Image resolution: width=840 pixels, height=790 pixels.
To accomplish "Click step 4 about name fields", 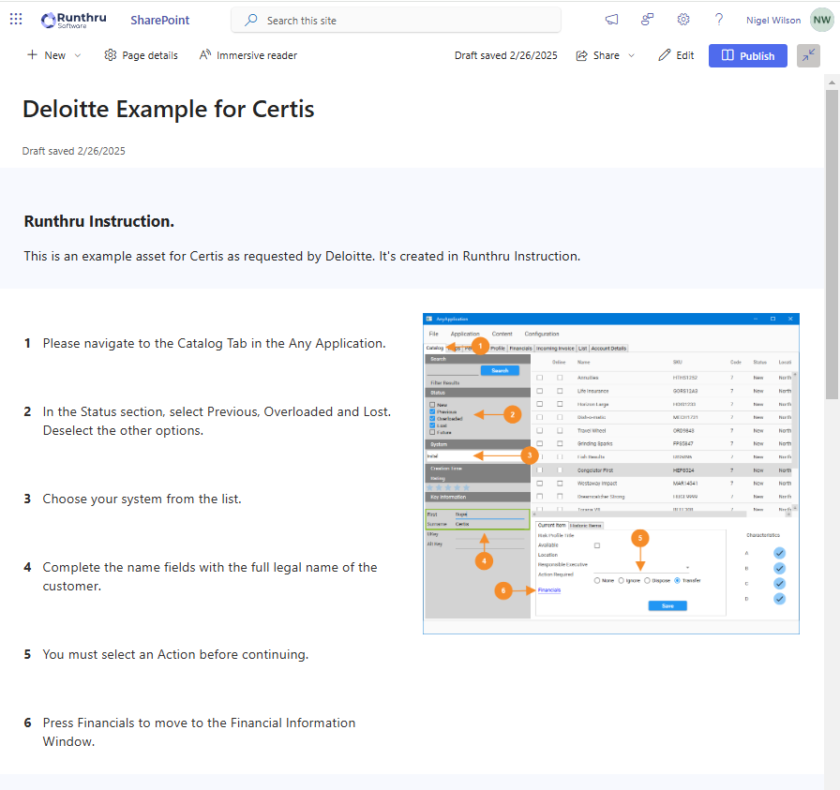I will pos(210,576).
